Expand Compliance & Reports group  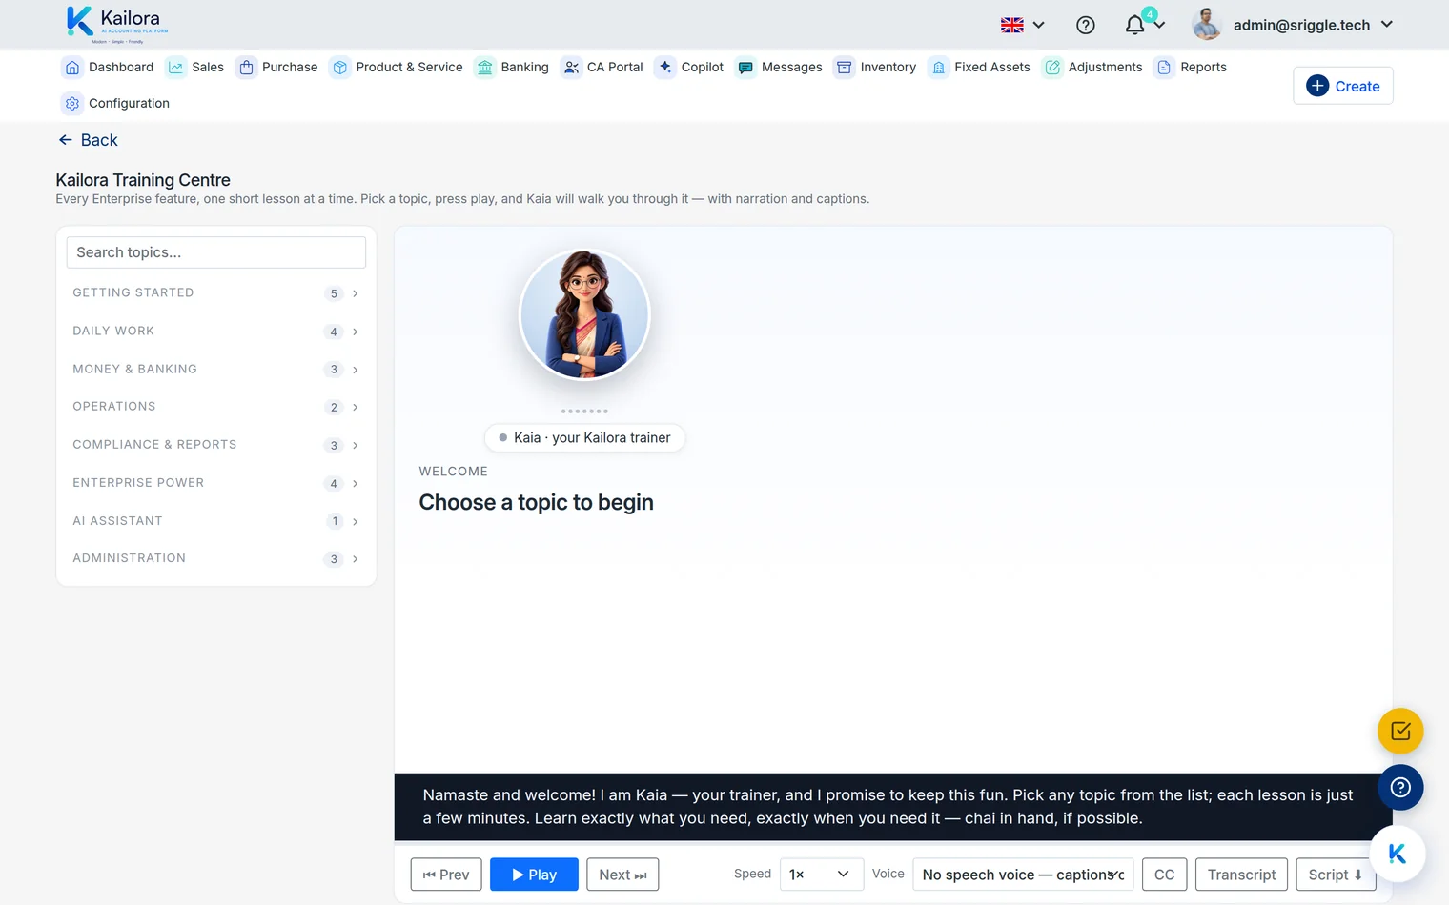(x=216, y=445)
